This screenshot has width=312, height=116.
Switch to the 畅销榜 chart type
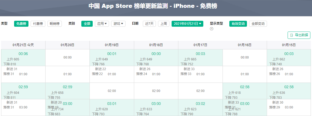pos(55,24)
